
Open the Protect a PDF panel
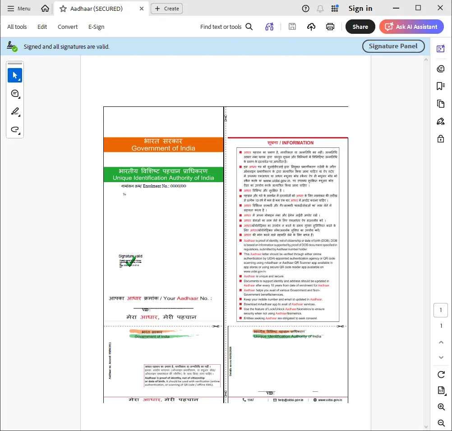pyautogui.click(x=441, y=138)
